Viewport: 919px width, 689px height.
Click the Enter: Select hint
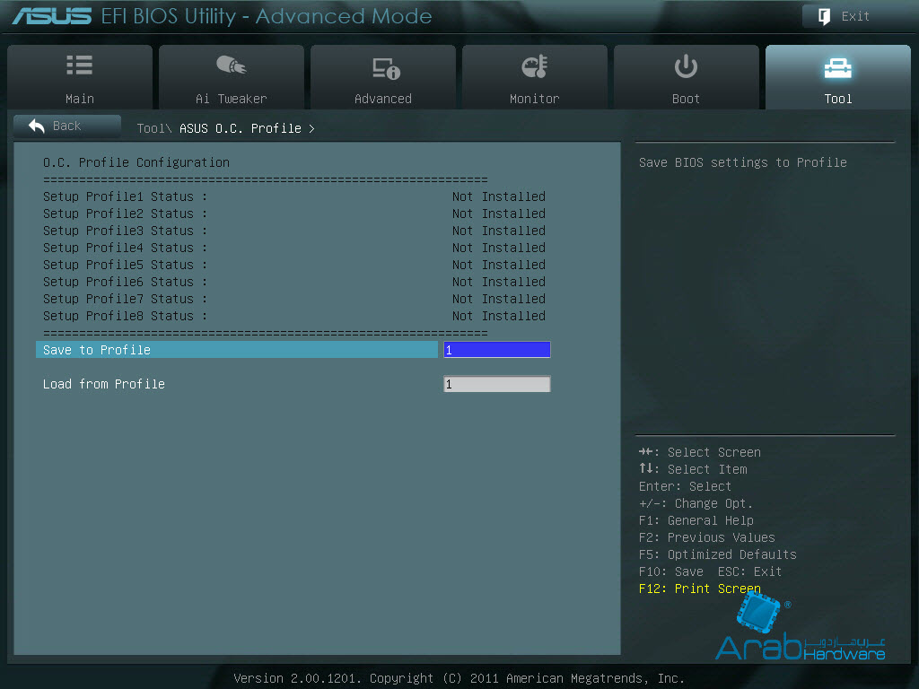click(685, 486)
